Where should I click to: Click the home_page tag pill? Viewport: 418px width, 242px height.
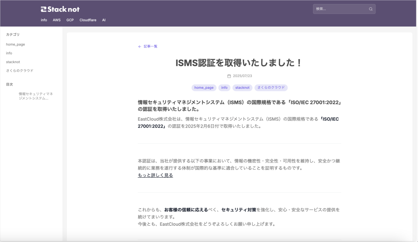click(204, 88)
